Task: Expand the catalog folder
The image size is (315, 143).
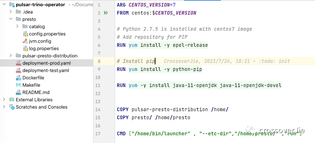Action: 17,26
